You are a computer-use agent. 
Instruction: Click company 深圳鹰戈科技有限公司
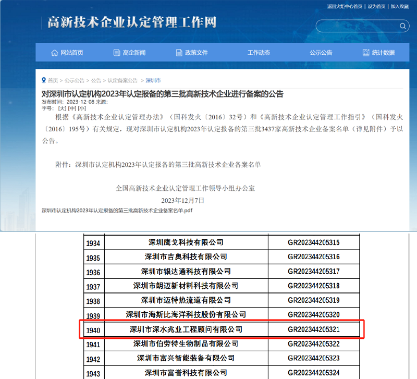186,242
